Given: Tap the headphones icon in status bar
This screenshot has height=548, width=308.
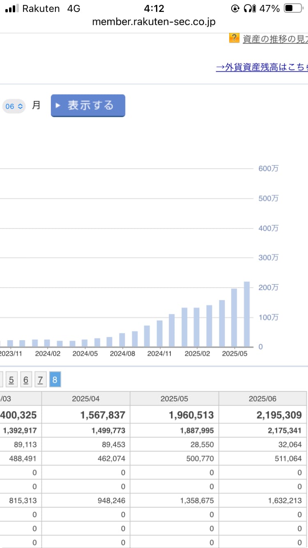Looking at the screenshot, I should [x=249, y=8].
